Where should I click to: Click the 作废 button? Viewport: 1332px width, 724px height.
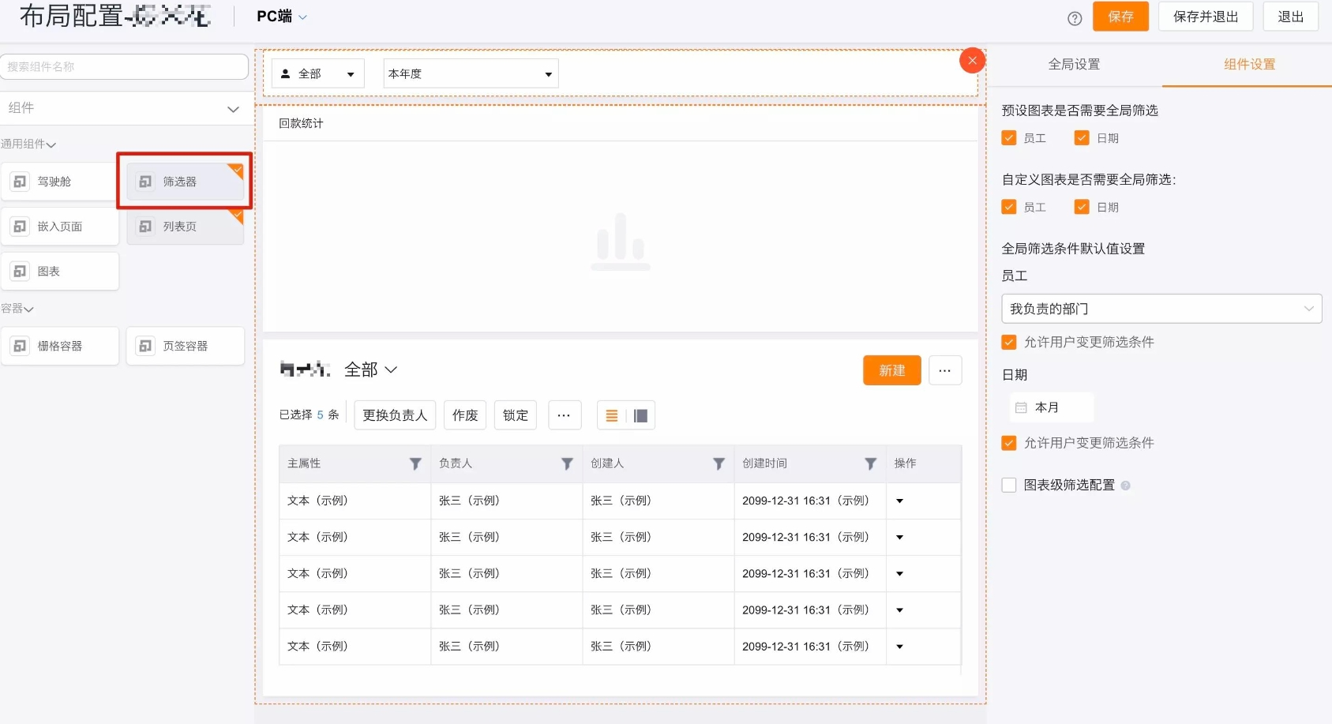point(465,415)
